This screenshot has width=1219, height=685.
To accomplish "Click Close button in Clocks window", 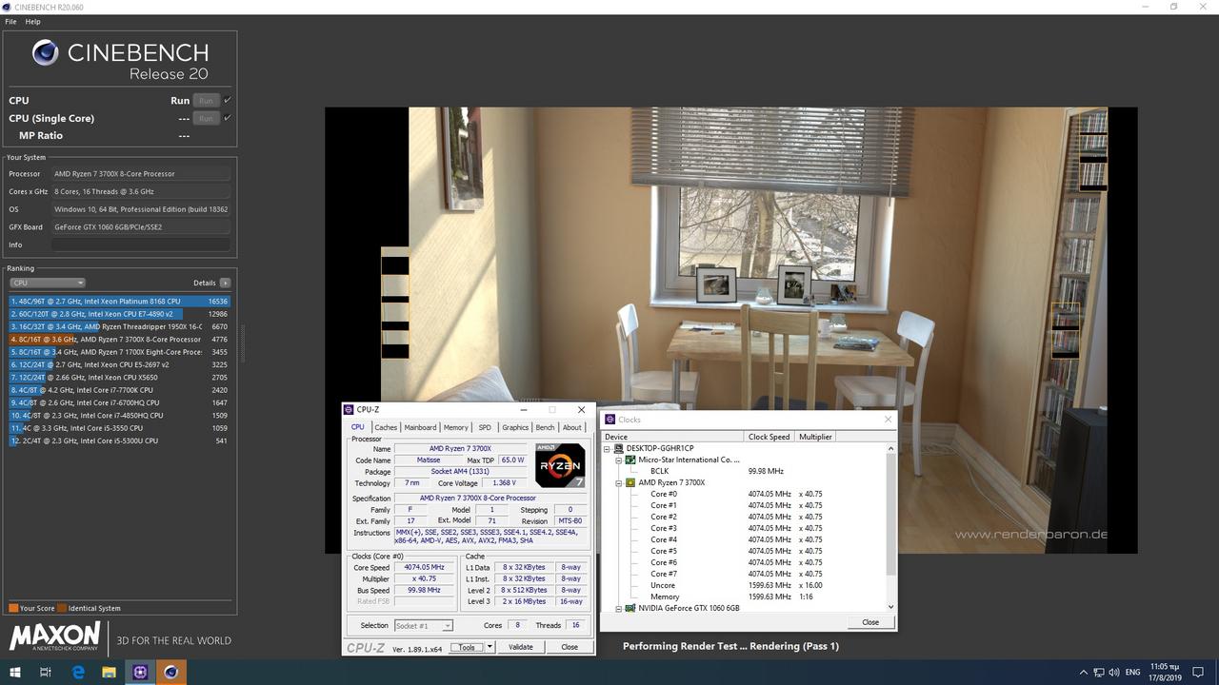I will (870, 622).
